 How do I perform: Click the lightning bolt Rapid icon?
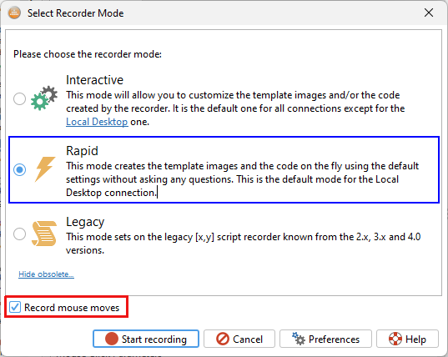[x=45, y=169]
